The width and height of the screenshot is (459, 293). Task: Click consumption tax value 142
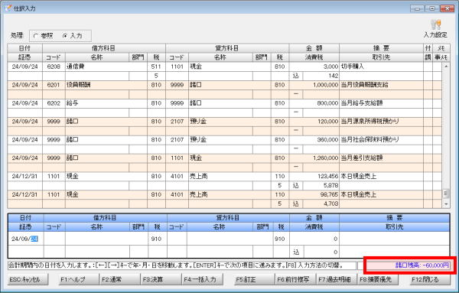[333, 76]
